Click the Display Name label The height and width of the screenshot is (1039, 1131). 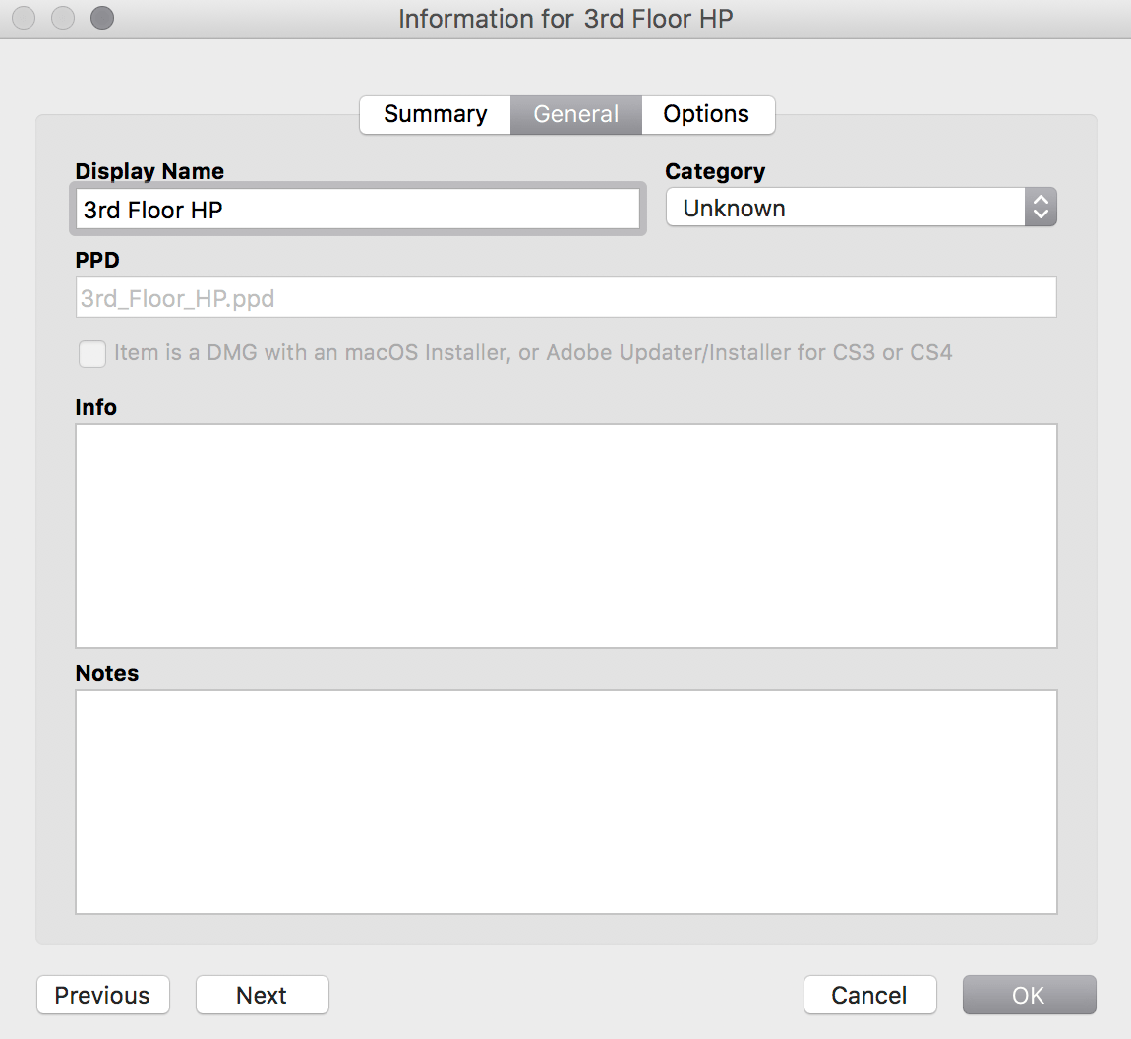point(149,171)
